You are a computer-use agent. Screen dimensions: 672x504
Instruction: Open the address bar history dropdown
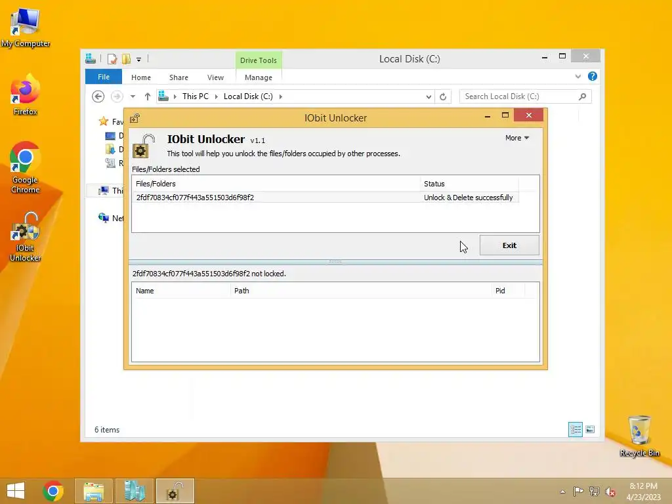[x=429, y=97]
